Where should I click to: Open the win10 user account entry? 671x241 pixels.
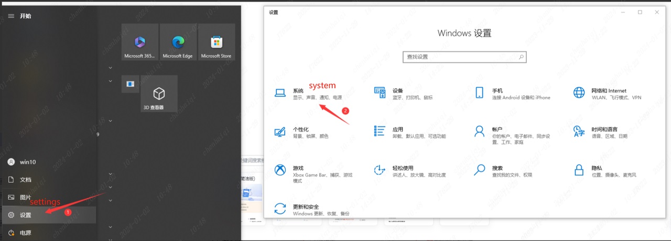click(x=48, y=162)
